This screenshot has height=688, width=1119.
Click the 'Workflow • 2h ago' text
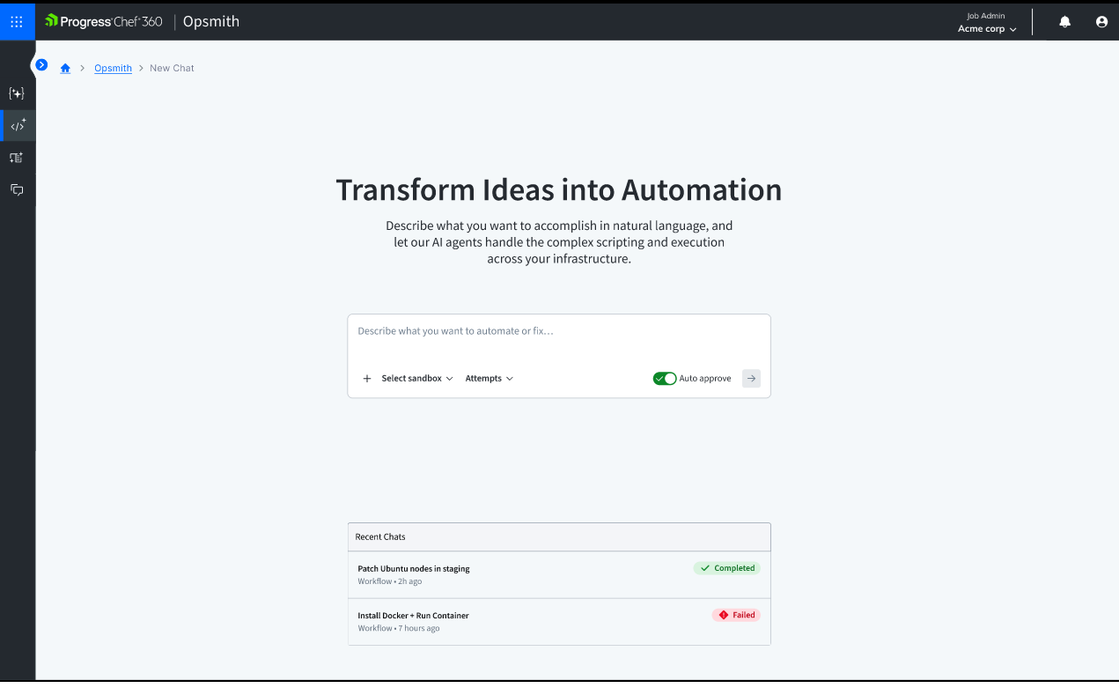click(x=390, y=581)
